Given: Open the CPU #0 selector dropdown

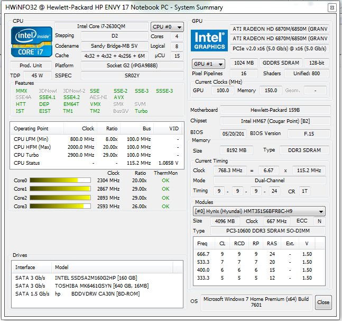Looking at the screenshot, I should 167,27.
